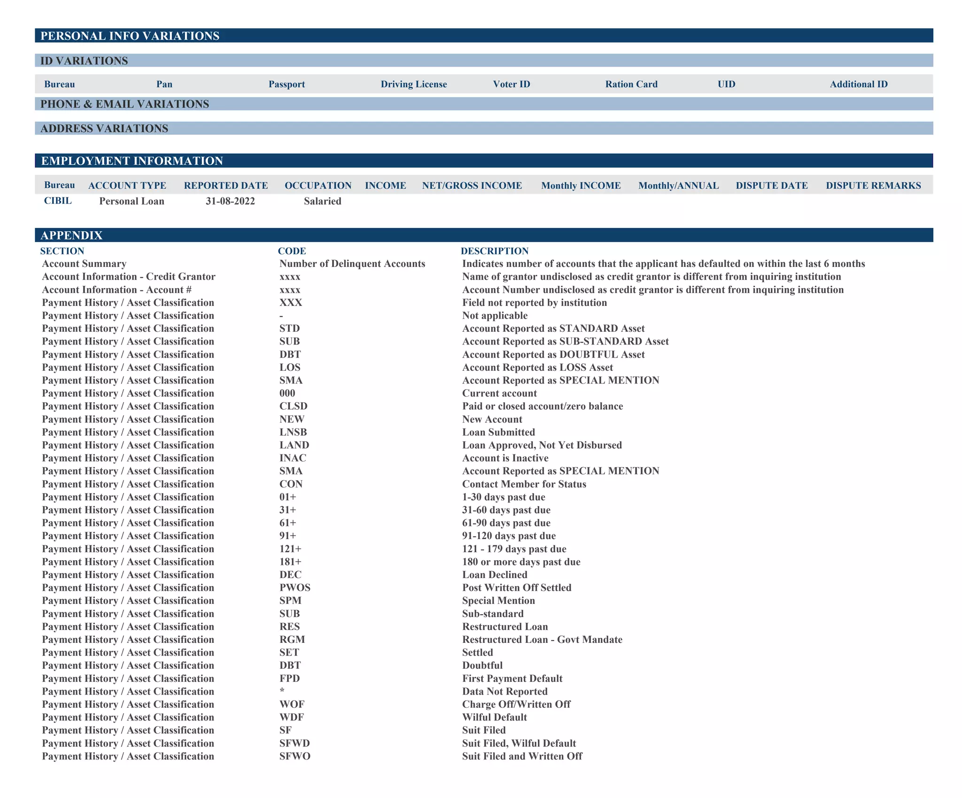Select the REPORTED DATE column header
The height and width of the screenshot is (798, 962).
[x=226, y=186]
